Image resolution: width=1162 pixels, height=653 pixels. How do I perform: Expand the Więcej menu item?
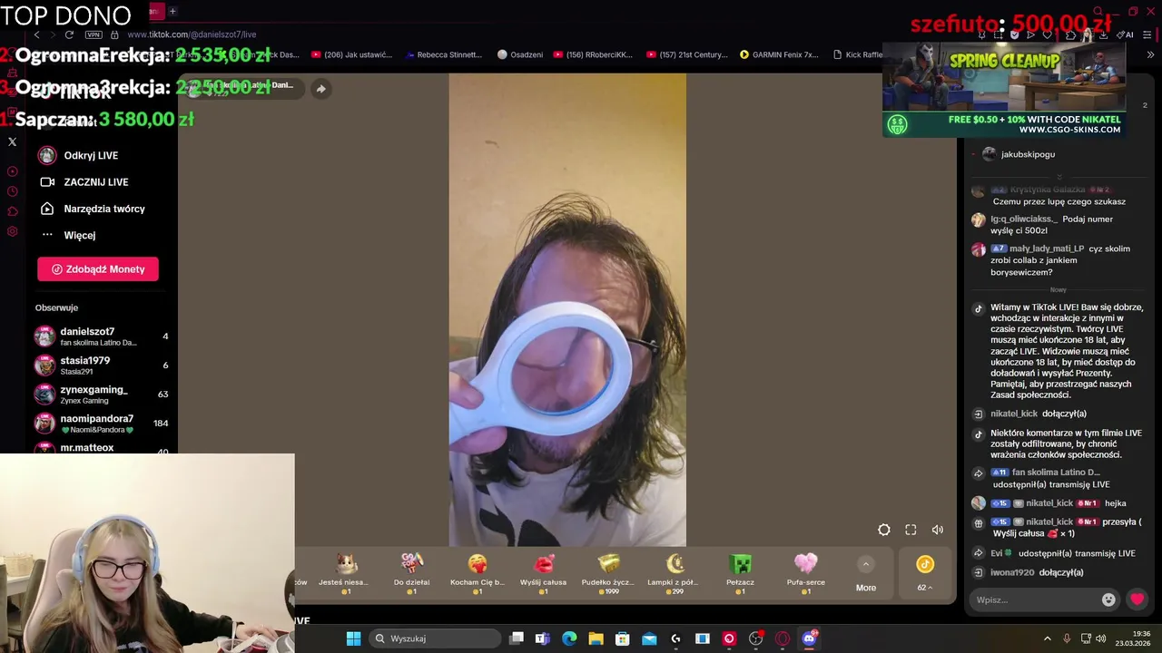tap(79, 235)
